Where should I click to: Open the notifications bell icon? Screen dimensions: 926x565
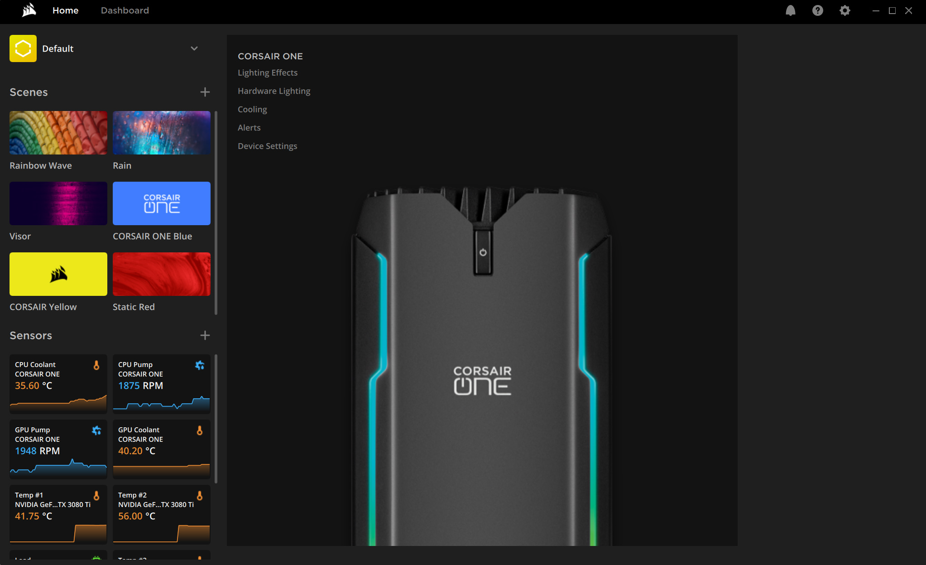click(x=790, y=10)
